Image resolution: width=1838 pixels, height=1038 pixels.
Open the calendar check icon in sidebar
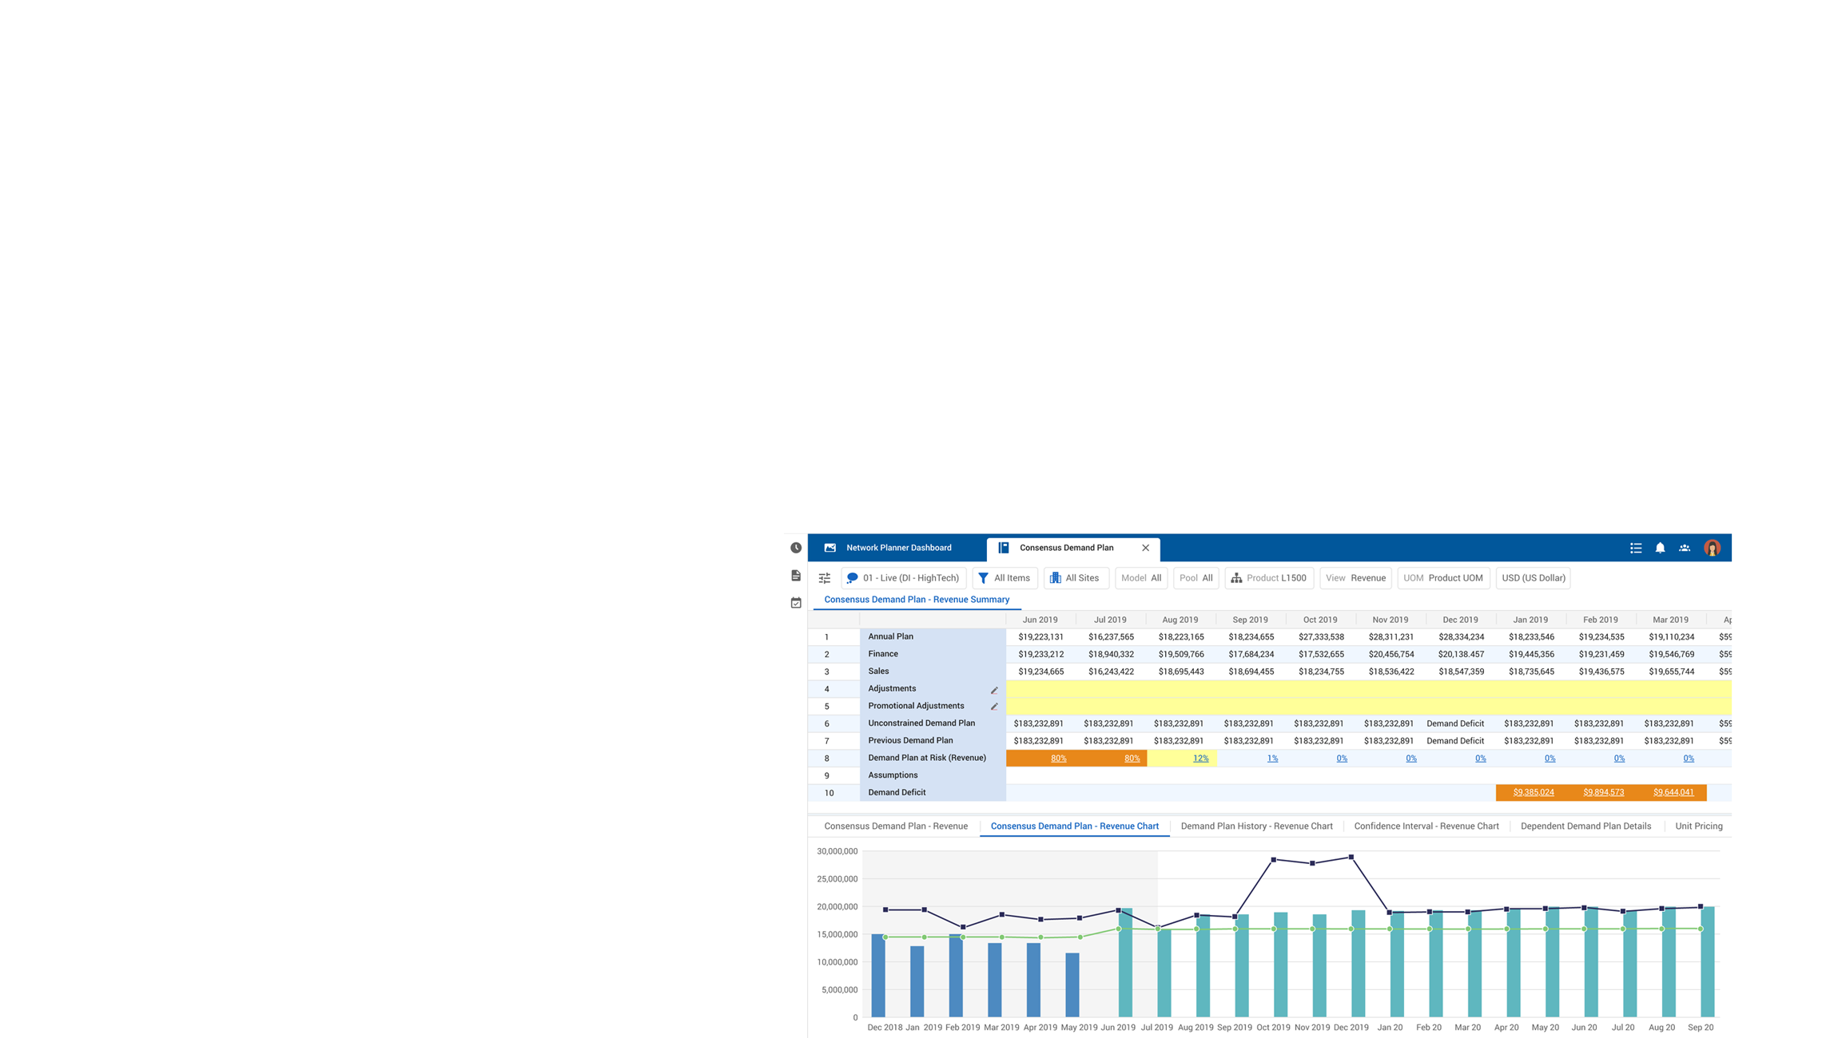pyautogui.click(x=796, y=603)
